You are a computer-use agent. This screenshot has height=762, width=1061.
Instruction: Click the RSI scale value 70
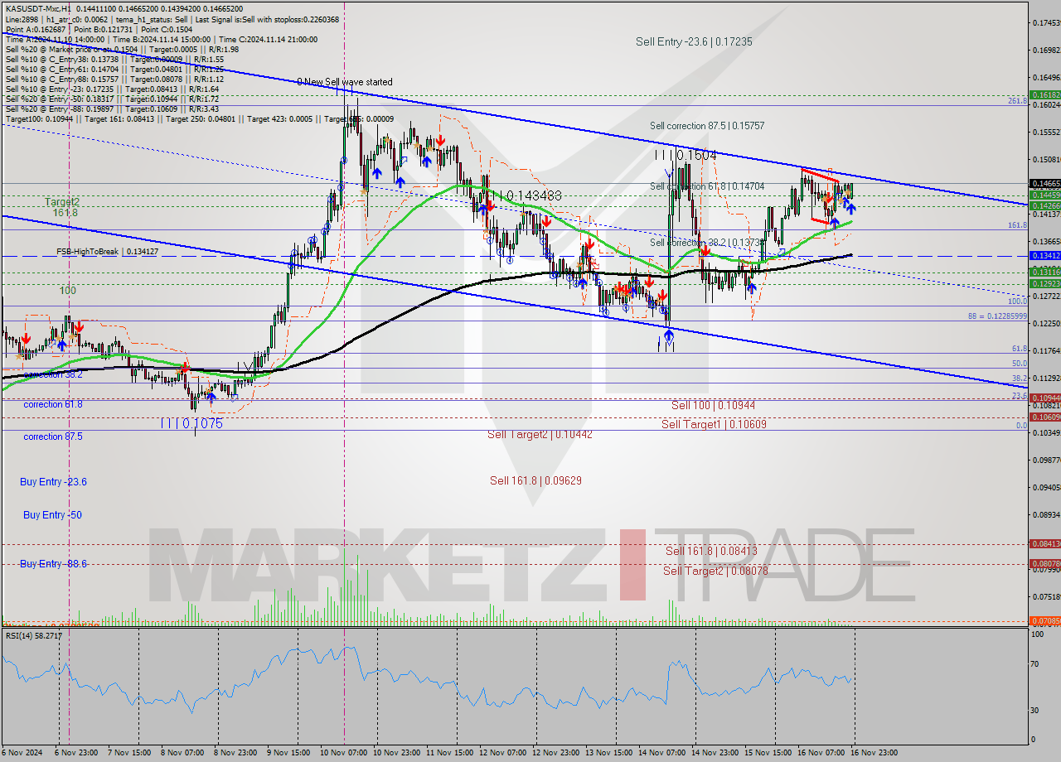(x=1035, y=664)
